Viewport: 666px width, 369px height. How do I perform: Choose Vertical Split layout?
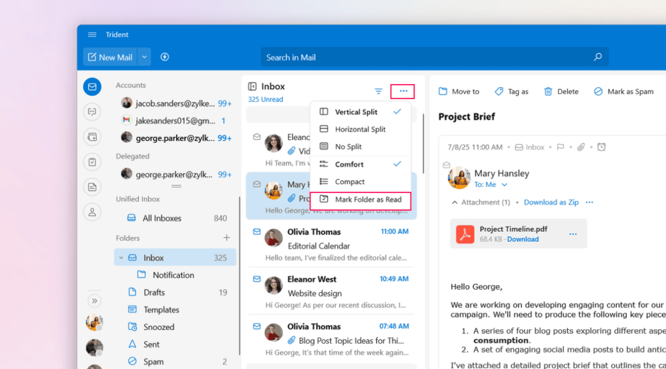click(360, 112)
